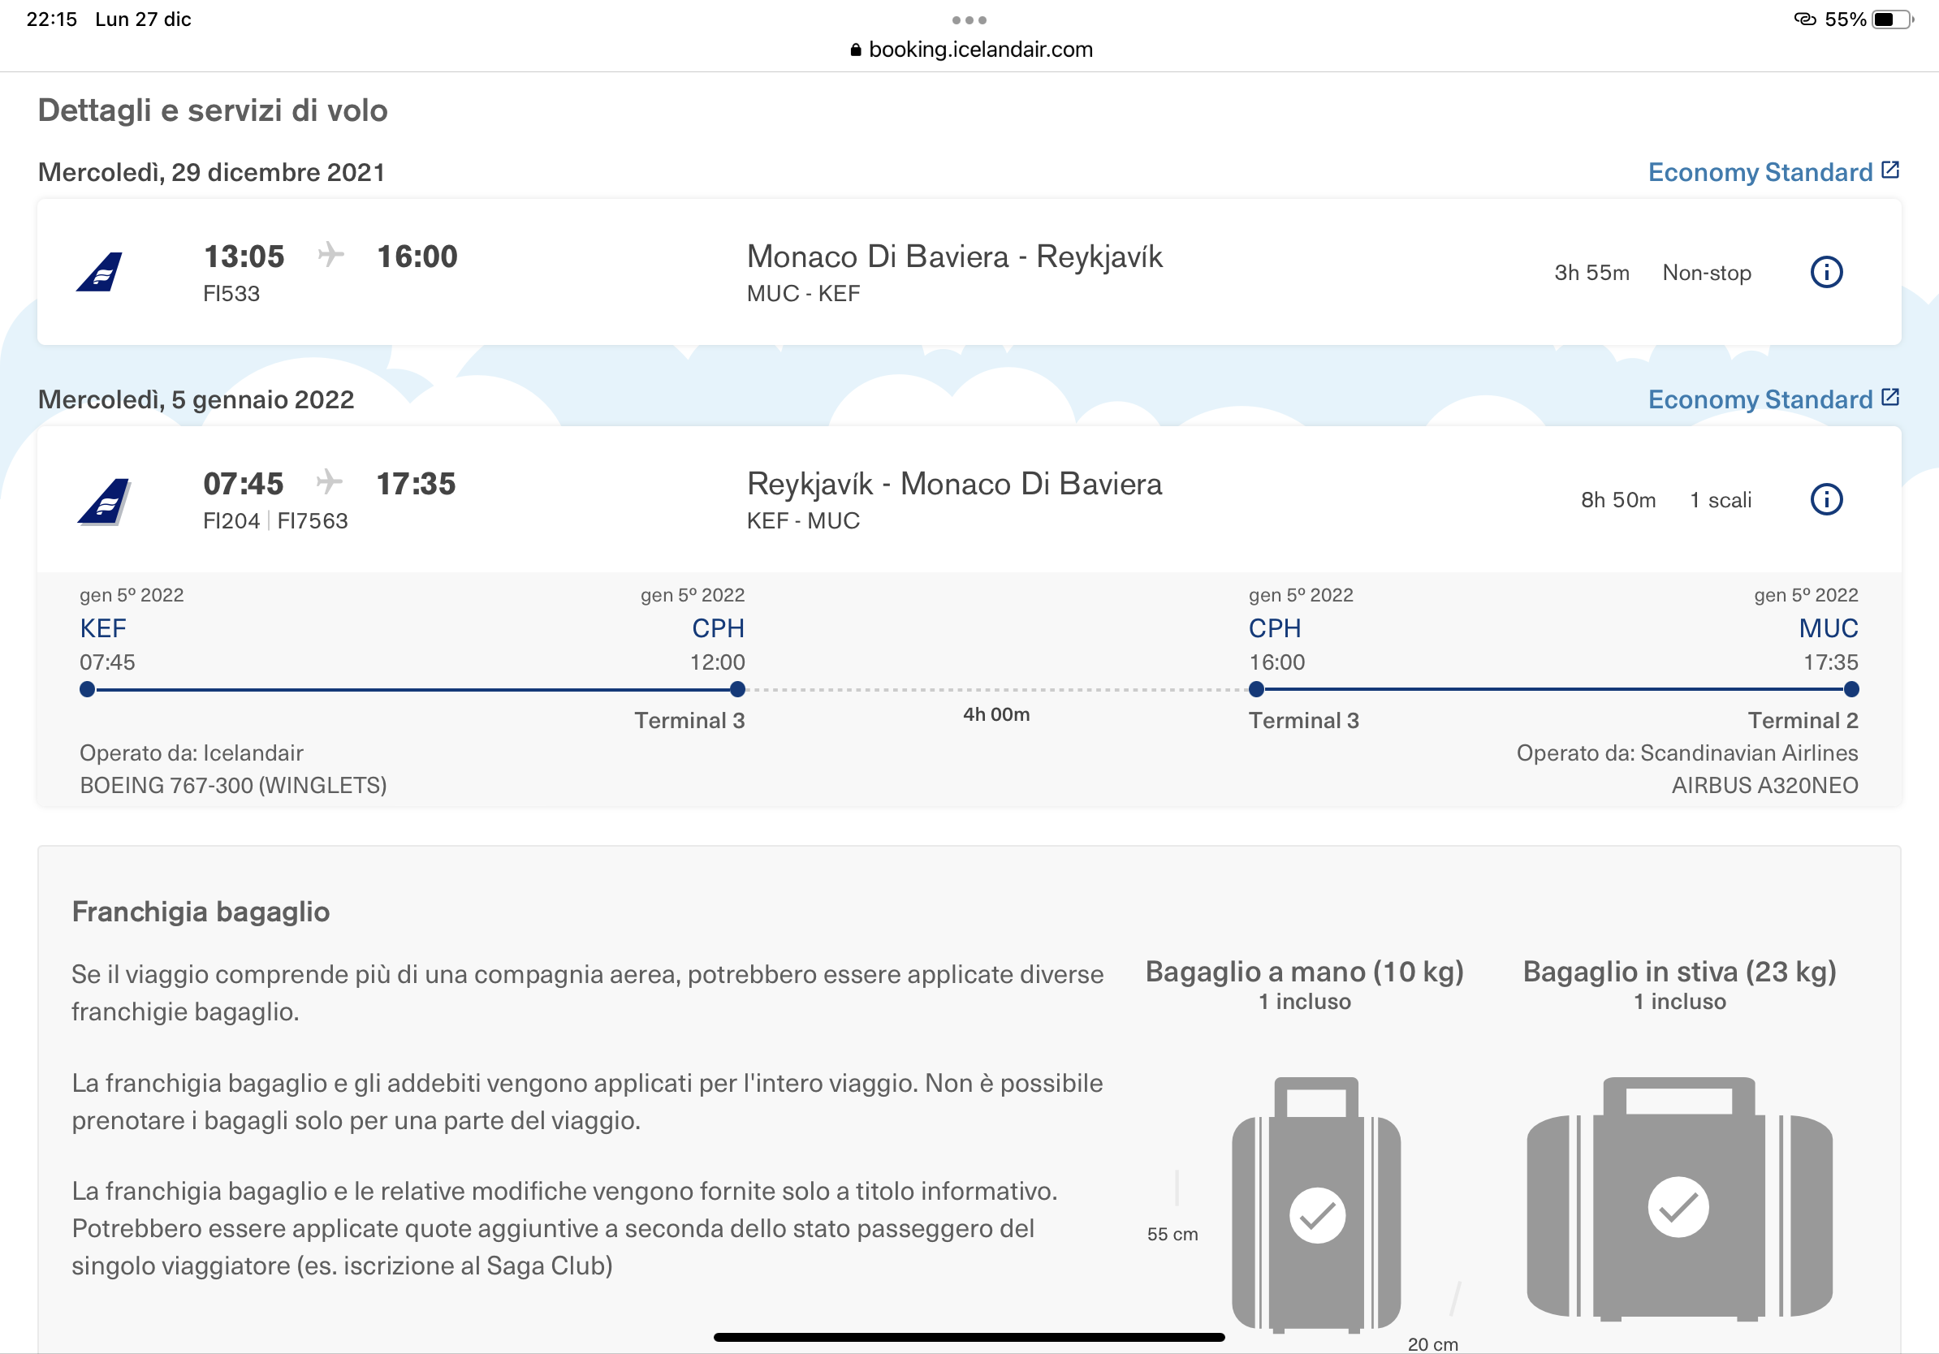Tap the MUC airport code in itinerary

(1829, 628)
